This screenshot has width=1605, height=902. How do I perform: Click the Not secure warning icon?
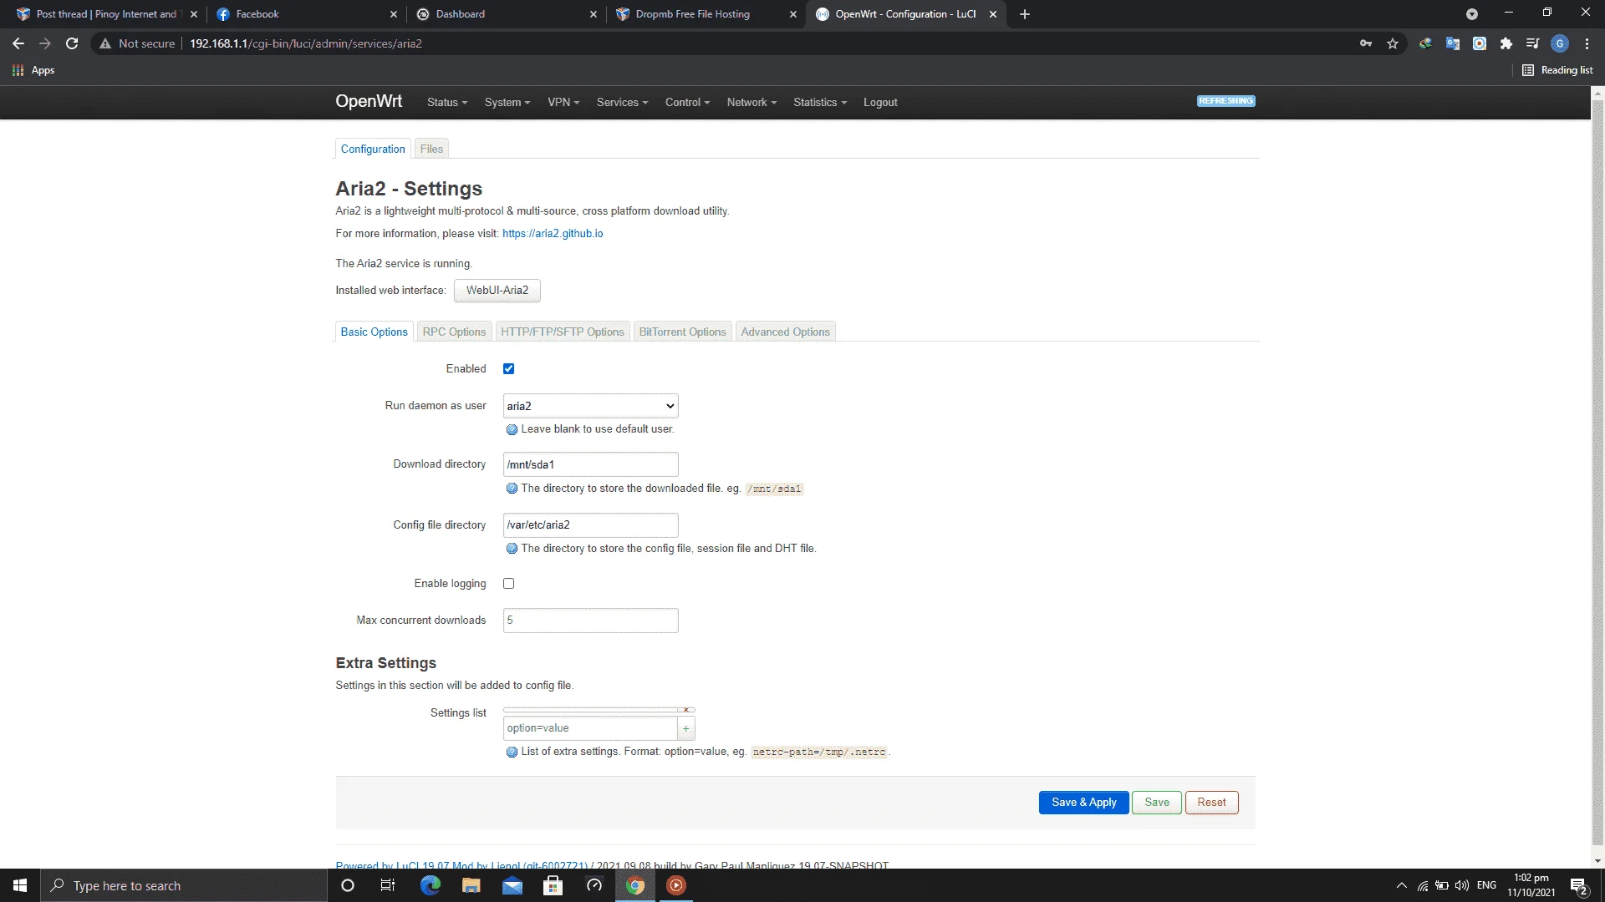(x=105, y=43)
